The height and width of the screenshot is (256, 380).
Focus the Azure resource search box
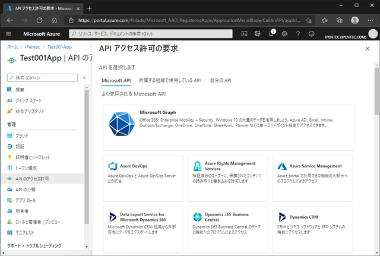pos(151,34)
